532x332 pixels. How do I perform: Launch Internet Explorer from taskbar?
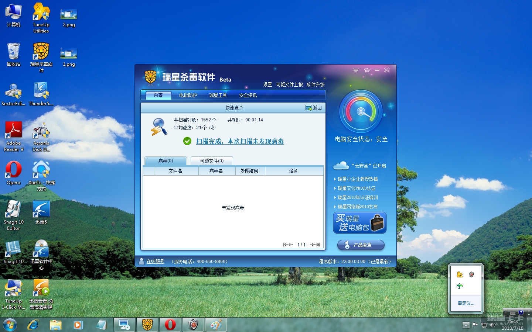point(33,325)
